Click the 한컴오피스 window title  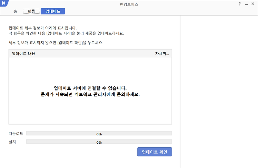[x=129, y=5]
